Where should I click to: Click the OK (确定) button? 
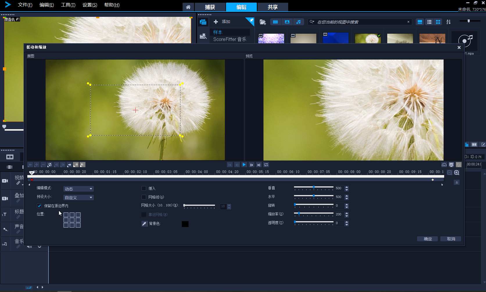coord(428,239)
